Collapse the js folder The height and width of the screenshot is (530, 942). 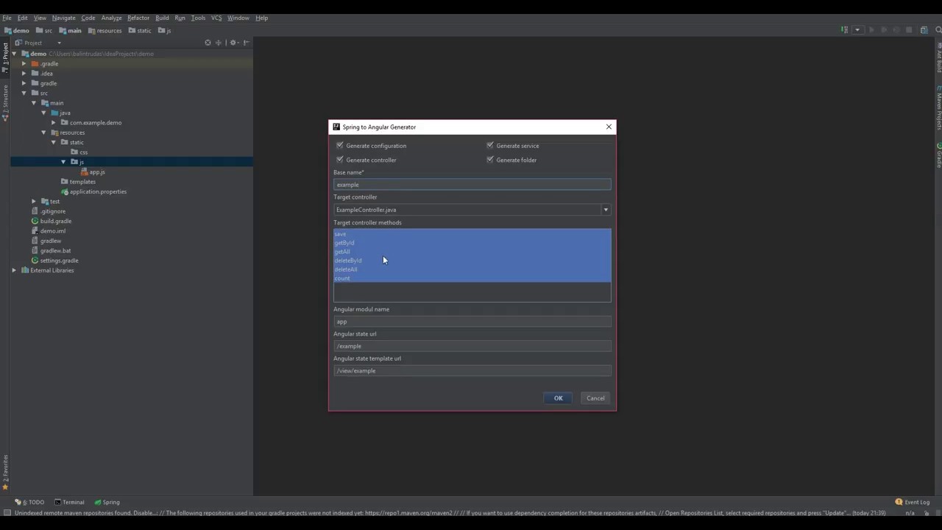coord(63,162)
